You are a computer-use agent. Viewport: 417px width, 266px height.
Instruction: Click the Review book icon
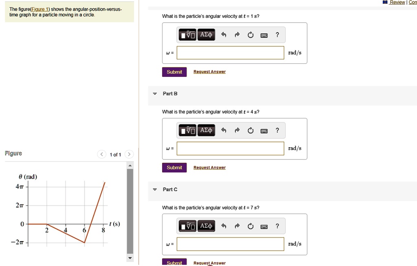385,2
